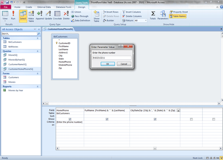
Task: Click the Criteria cell under HomePhone
Action: pos(69,122)
